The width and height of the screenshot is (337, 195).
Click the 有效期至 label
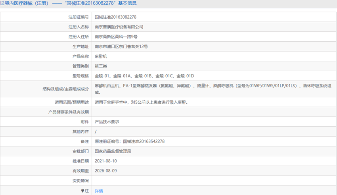pos(80,171)
